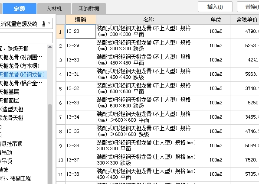Open the 人材机 tab
The image size is (259, 184).
(54, 8)
